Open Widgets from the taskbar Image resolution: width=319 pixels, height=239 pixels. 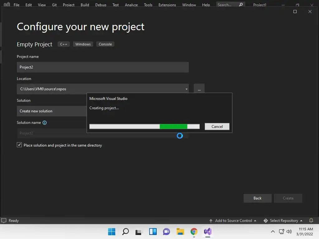coord(153,232)
